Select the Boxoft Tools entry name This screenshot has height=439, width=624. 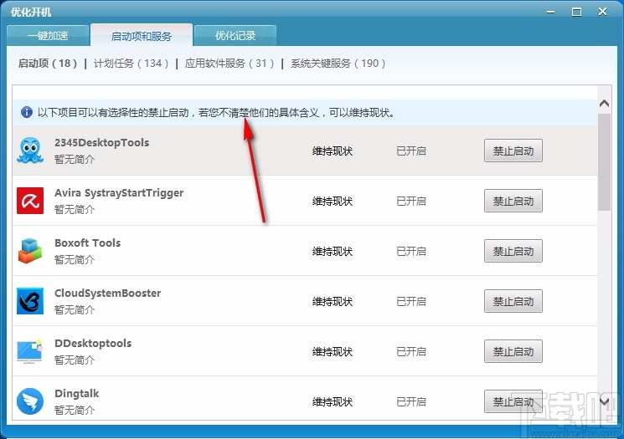[x=88, y=242]
